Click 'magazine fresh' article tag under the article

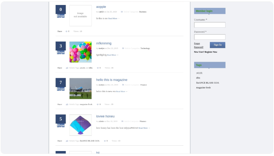pyautogui.click(x=86, y=104)
